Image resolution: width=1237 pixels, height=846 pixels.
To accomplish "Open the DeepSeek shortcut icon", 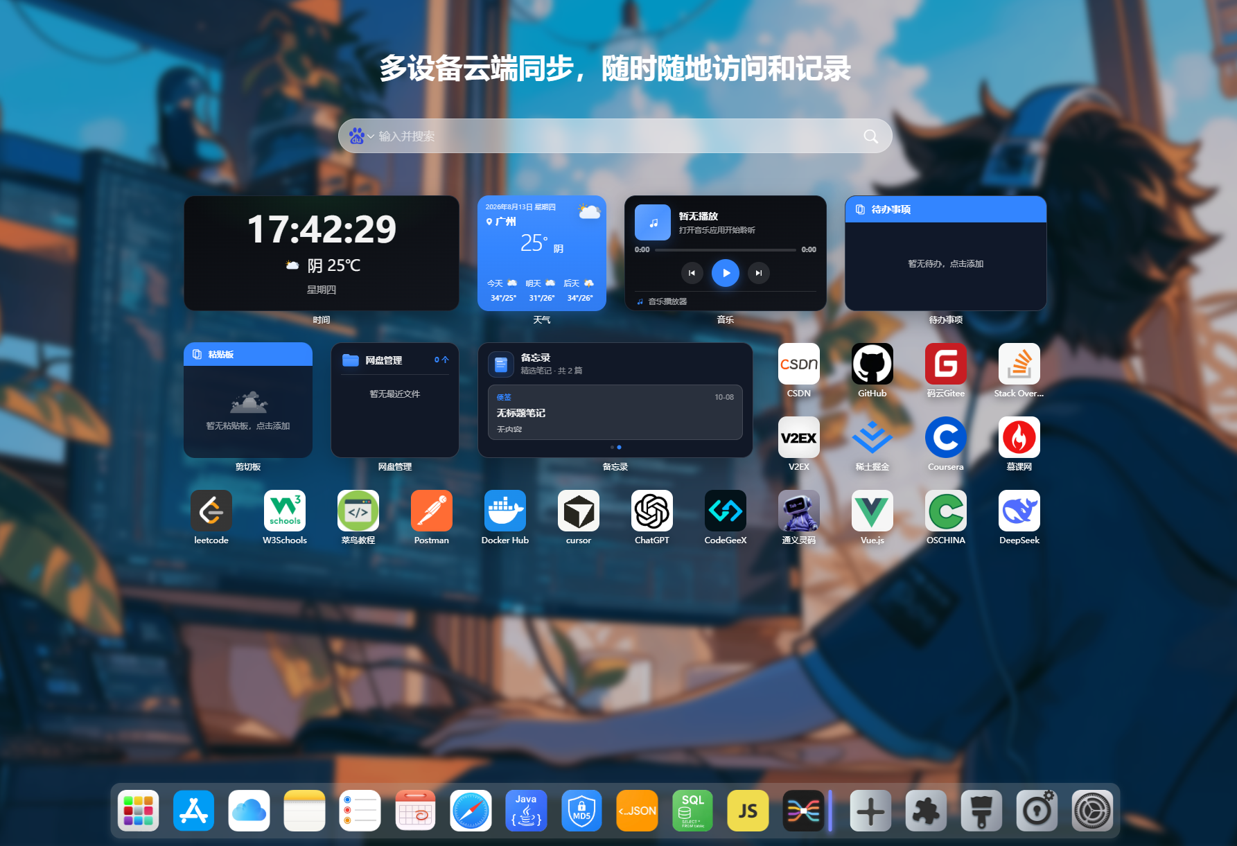I will (x=1019, y=511).
